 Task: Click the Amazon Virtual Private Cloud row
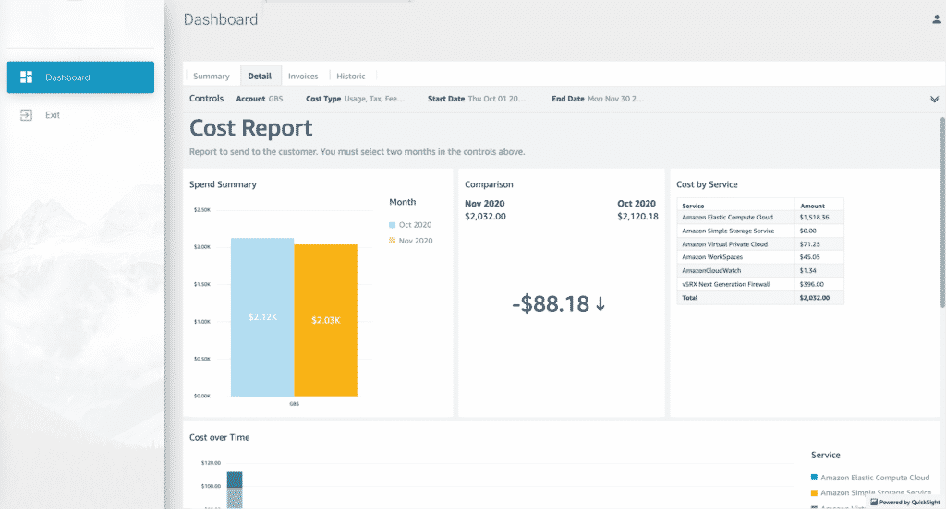(760, 244)
